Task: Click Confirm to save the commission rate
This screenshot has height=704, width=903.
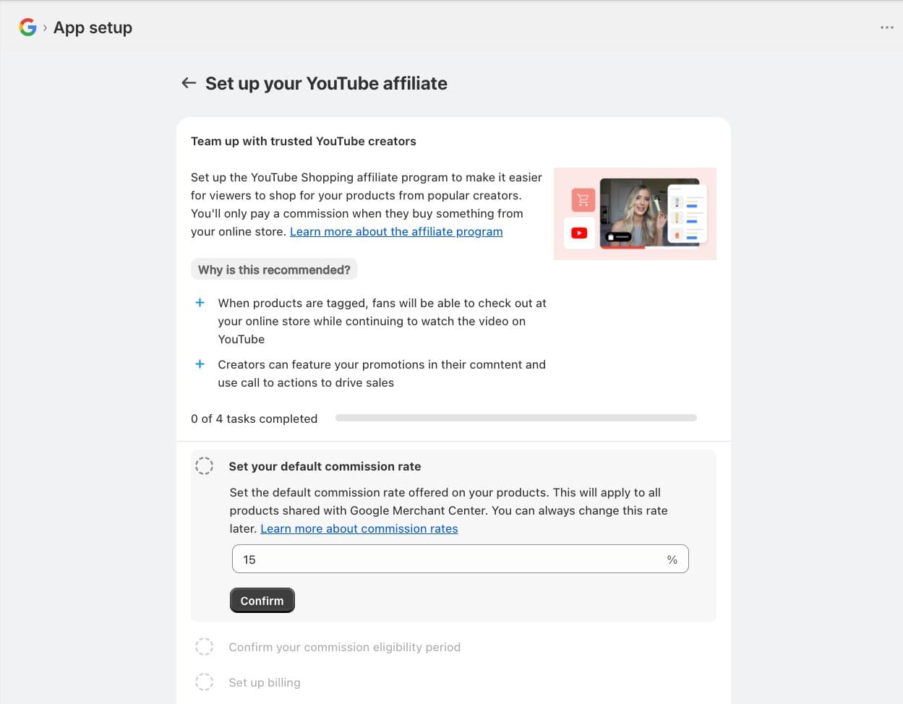Action: tap(262, 600)
